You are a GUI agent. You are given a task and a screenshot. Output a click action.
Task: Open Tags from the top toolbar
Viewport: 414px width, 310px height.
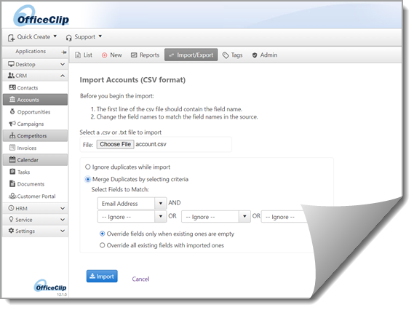(x=232, y=55)
